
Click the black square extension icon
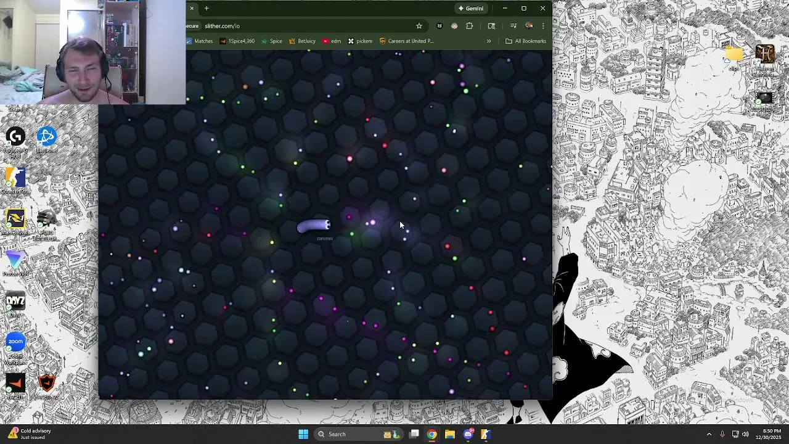439,26
